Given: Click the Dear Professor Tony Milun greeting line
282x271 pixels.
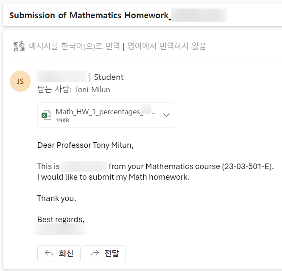Looking at the screenshot, I should click(x=85, y=145).
